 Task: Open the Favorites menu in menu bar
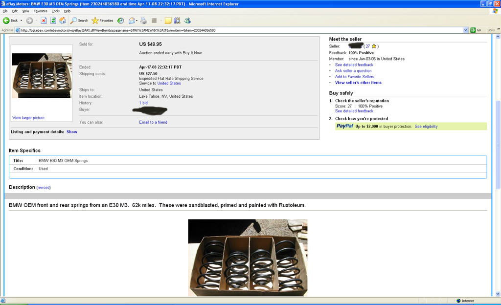[41, 11]
